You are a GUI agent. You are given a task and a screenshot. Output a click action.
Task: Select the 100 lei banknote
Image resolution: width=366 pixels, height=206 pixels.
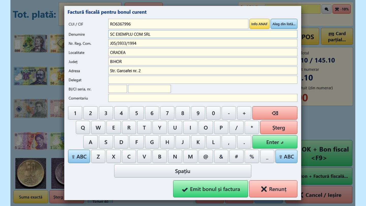coord(30,76)
